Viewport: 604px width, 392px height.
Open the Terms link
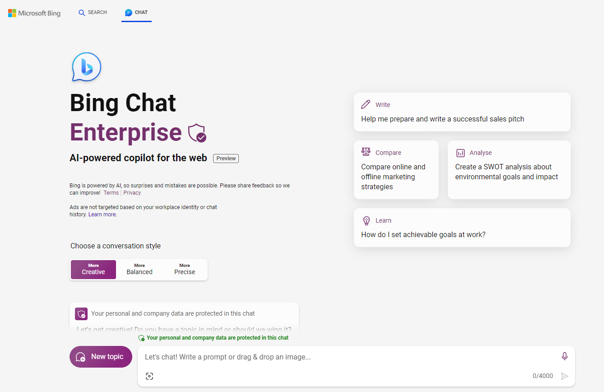111,192
